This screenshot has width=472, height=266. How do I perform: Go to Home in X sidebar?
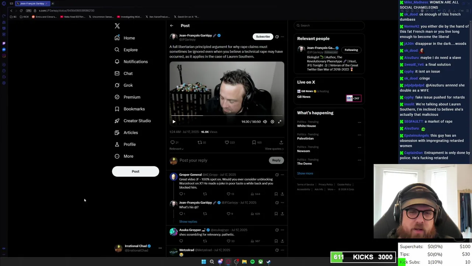pos(125,38)
